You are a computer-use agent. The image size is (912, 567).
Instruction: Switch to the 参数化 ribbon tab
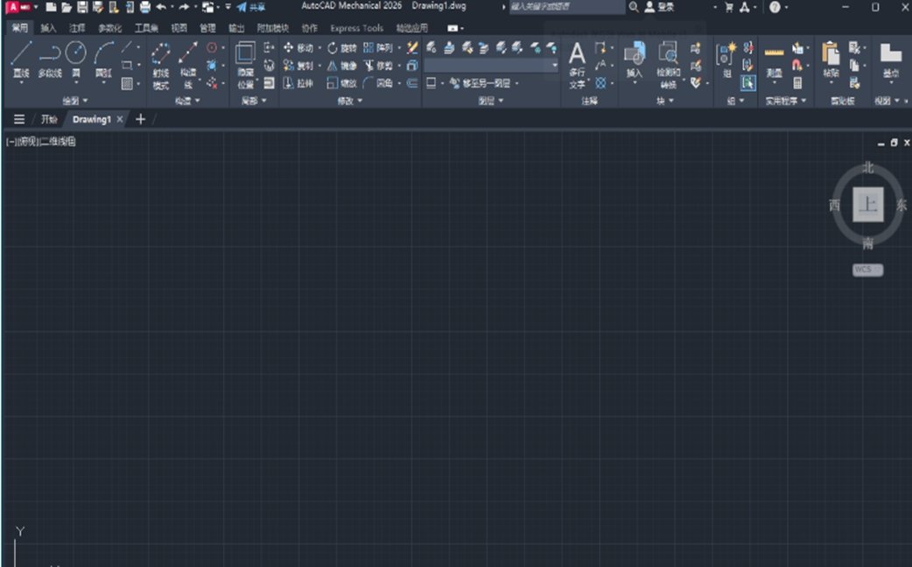pos(109,28)
